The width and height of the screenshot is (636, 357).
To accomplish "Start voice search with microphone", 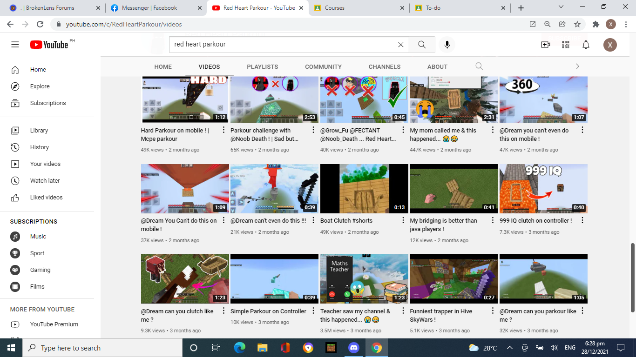I will point(447,45).
